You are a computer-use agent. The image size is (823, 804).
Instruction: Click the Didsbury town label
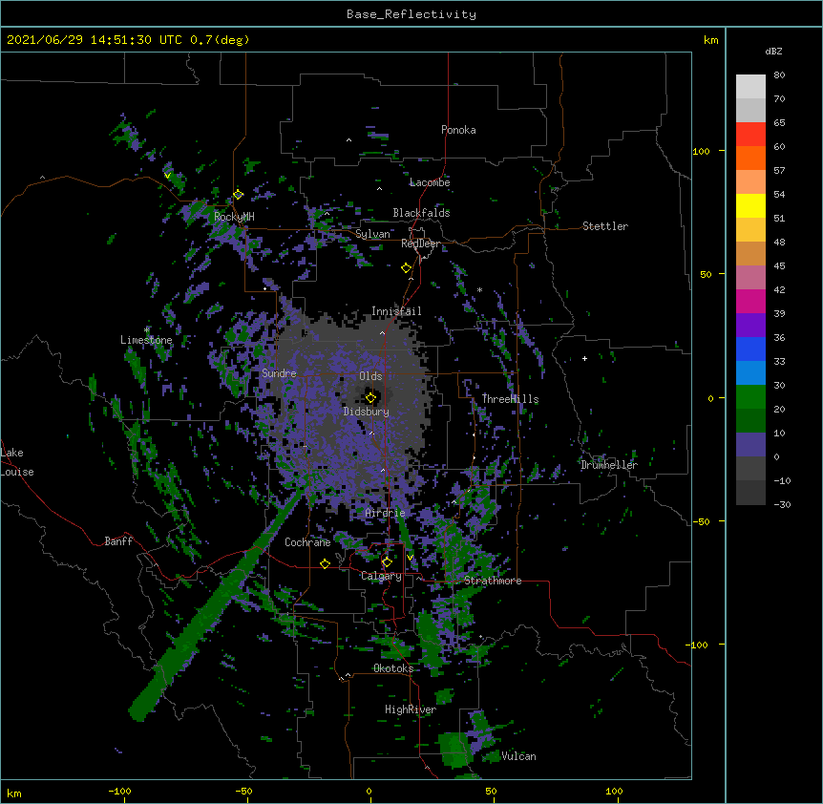tap(367, 412)
